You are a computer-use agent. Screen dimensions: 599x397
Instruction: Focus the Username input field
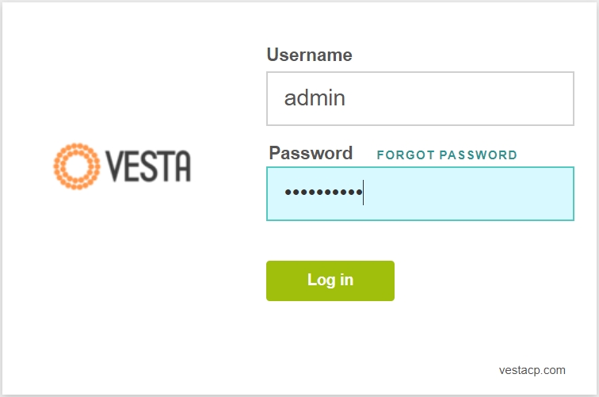click(420, 98)
